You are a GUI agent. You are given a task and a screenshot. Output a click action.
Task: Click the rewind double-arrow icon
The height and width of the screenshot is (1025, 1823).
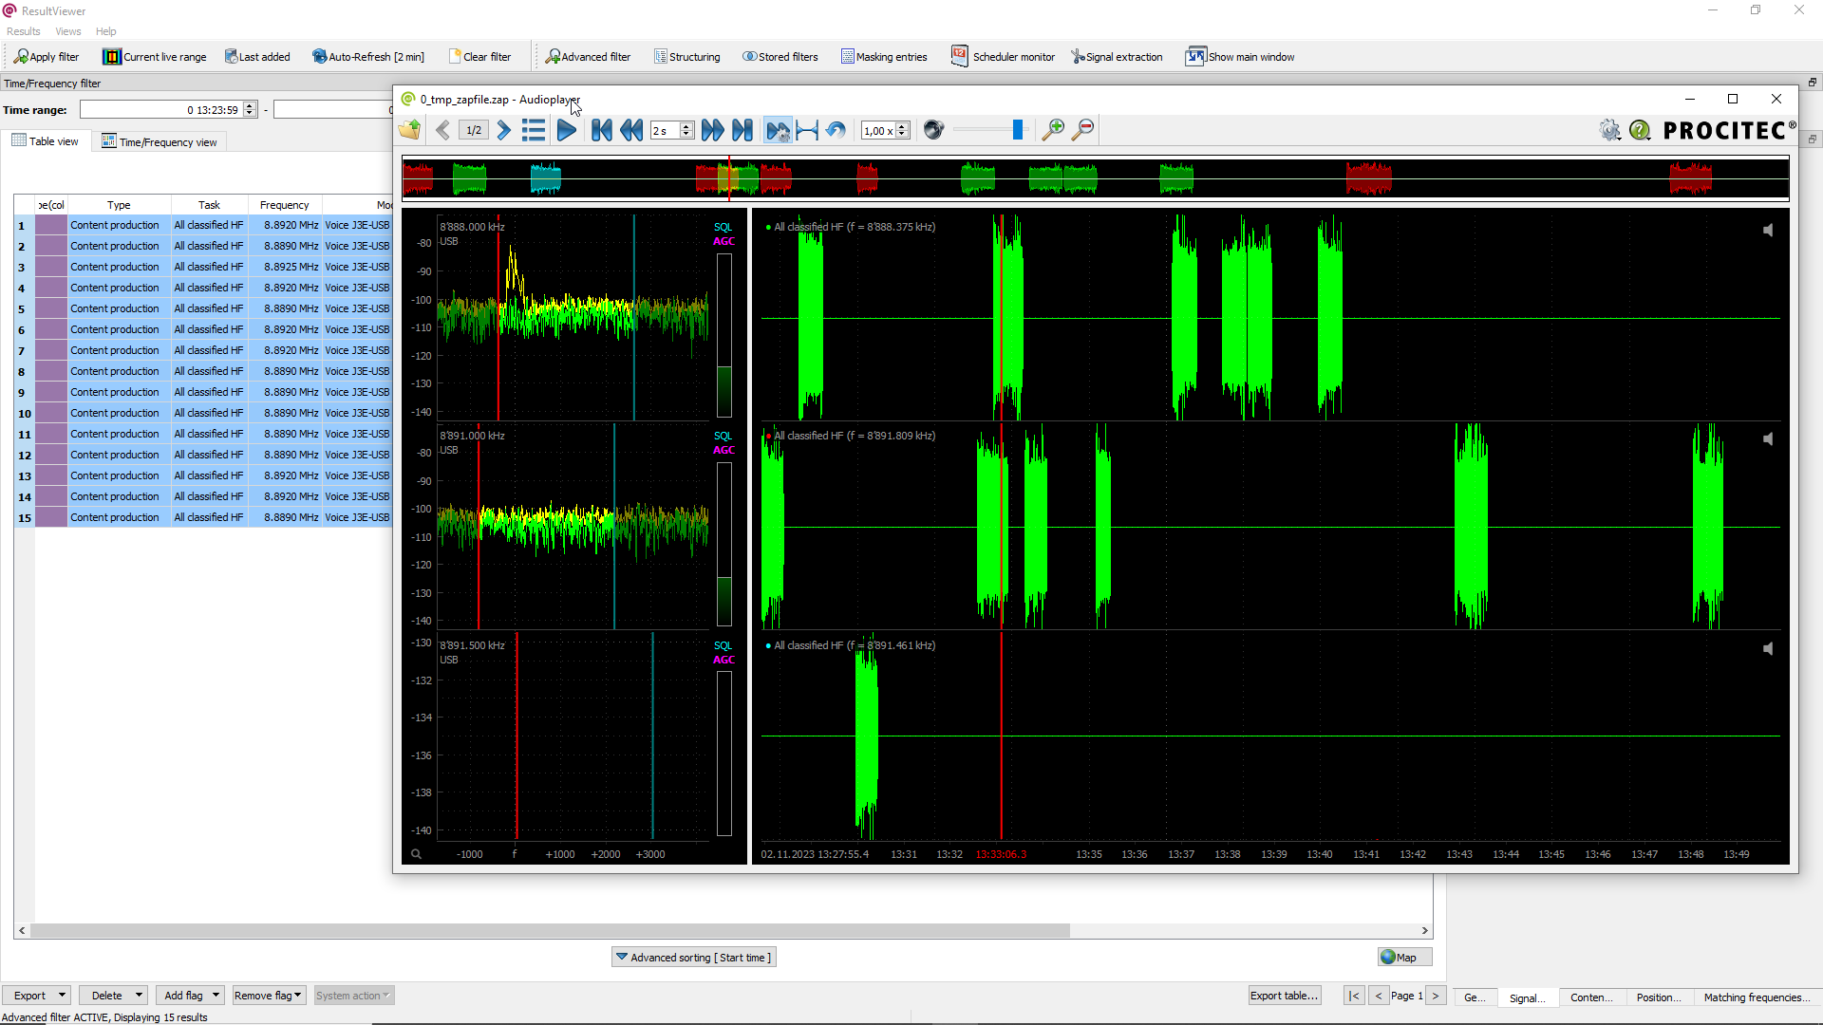click(x=630, y=130)
